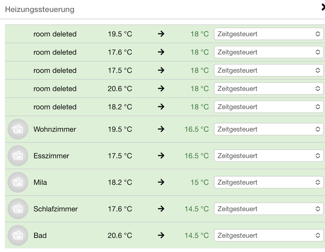Close the Heizungssteuerung panel with the chevron
This screenshot has height=252, width=325.
[323, 7]
